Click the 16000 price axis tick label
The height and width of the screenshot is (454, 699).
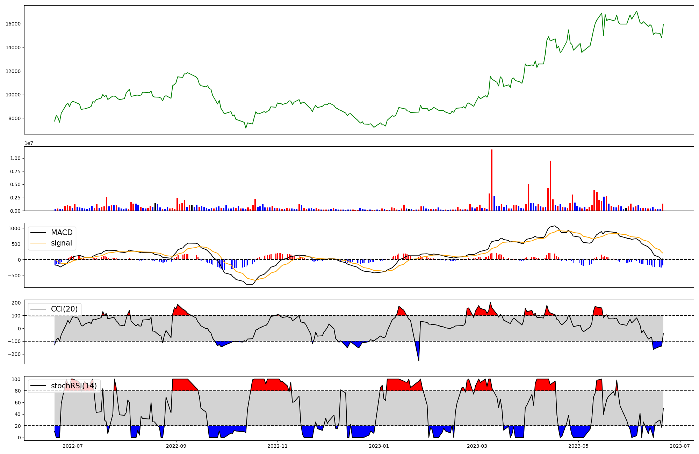pyautogui.click(x=13, y=24)
